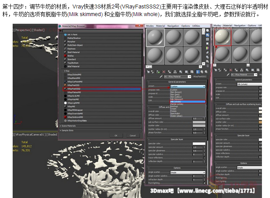The image size is (270, 198).
Task: Select VRayFastSSS2 in browser list
Action: point(102,89)
